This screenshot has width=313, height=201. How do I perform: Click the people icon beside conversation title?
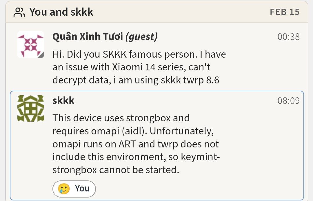[x=19, y=12]
